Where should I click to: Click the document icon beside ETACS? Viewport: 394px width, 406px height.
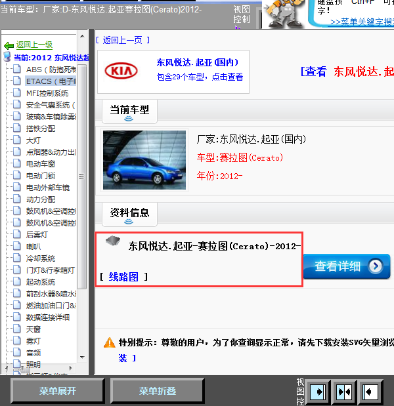click(x=17, y=81)
